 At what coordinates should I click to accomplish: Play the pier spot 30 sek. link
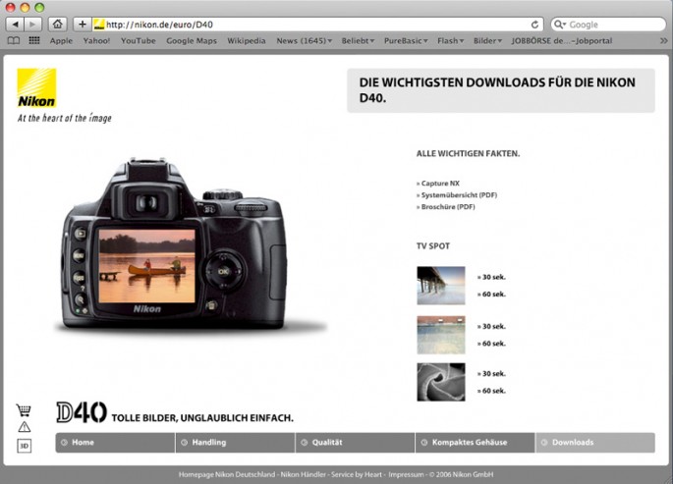(x=491, y=278)
